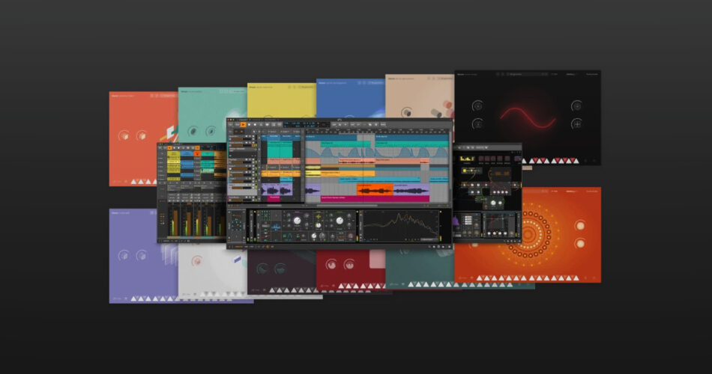Screen dimensions: 712x374
Task: Select the upper white knob on orange plugin
Action: click(x=579, y=226)
